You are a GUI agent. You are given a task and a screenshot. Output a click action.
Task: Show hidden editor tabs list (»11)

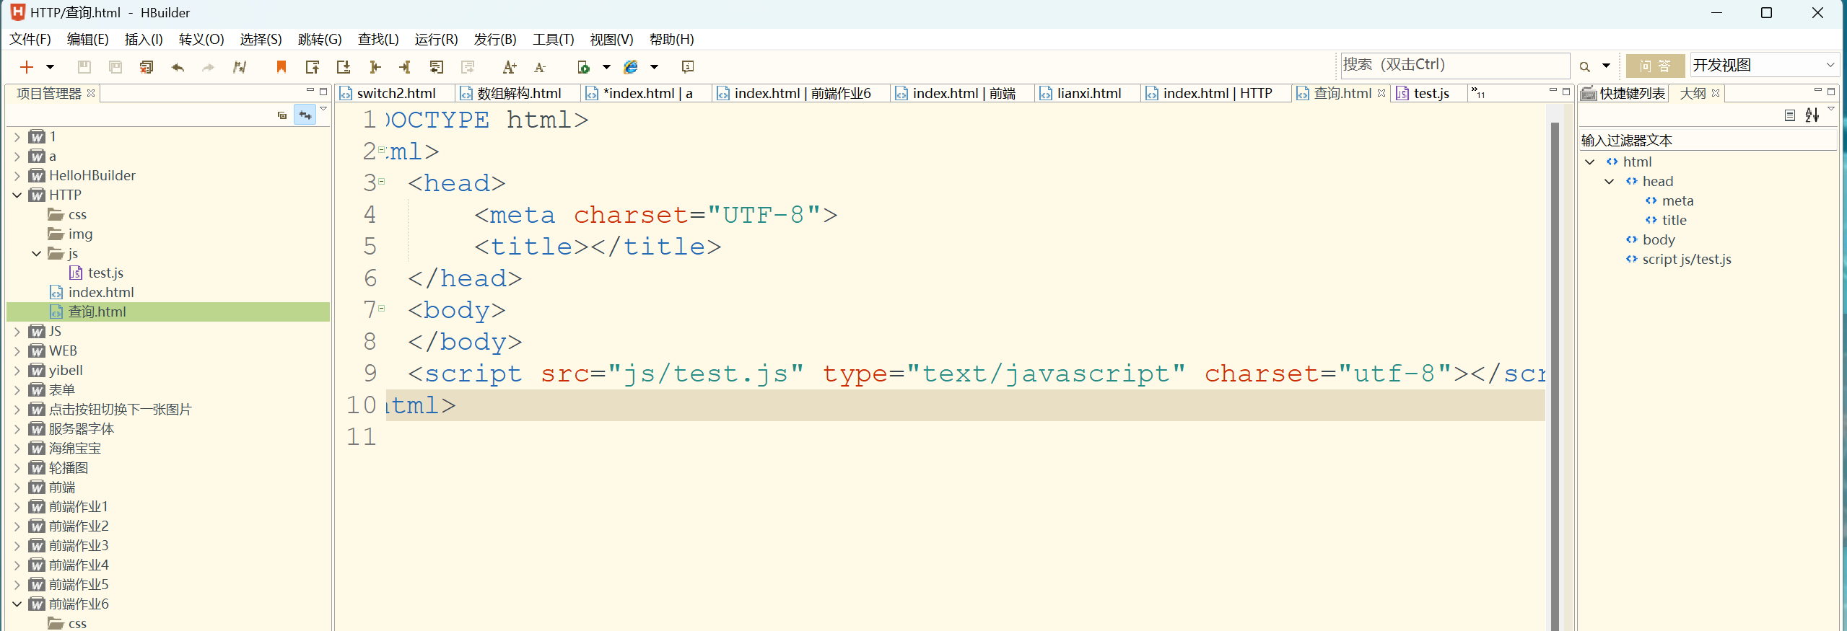[x=1478, y=93]
